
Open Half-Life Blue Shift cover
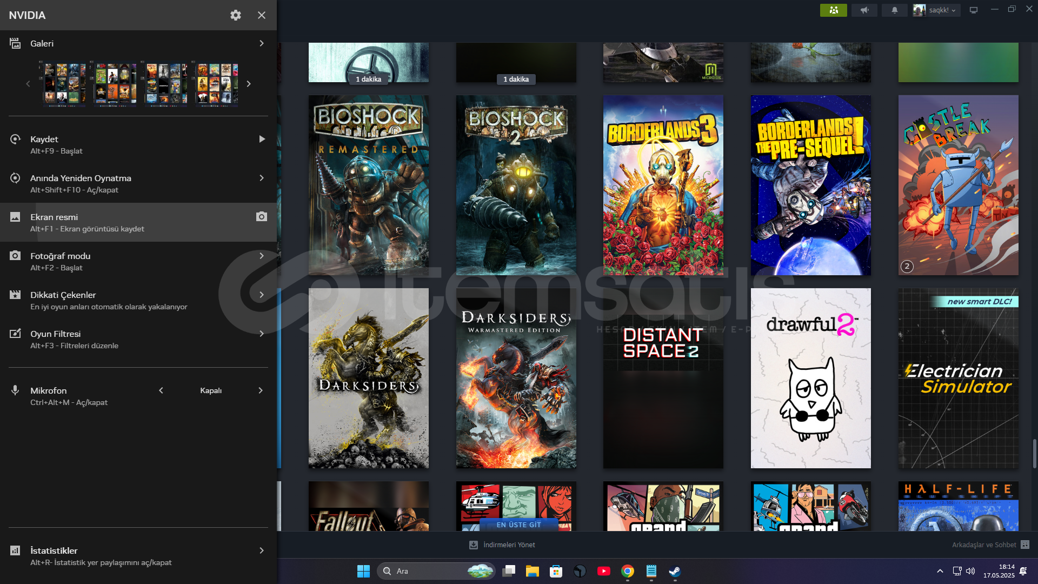click(x=959, y=507)
